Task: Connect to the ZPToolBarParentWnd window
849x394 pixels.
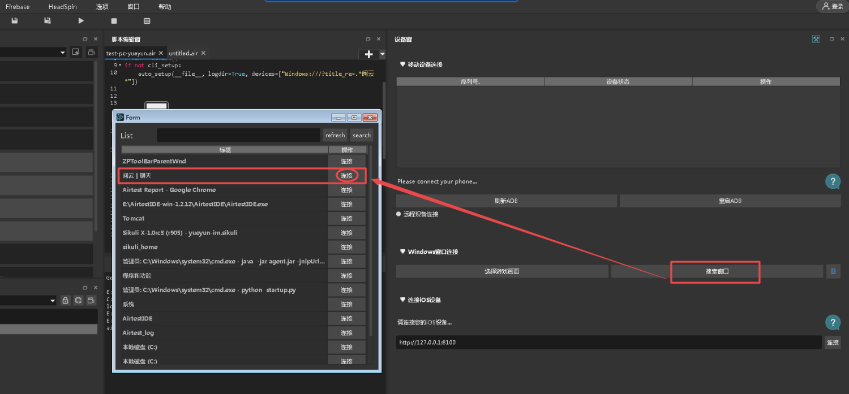Action: click(x=346, y=161)
